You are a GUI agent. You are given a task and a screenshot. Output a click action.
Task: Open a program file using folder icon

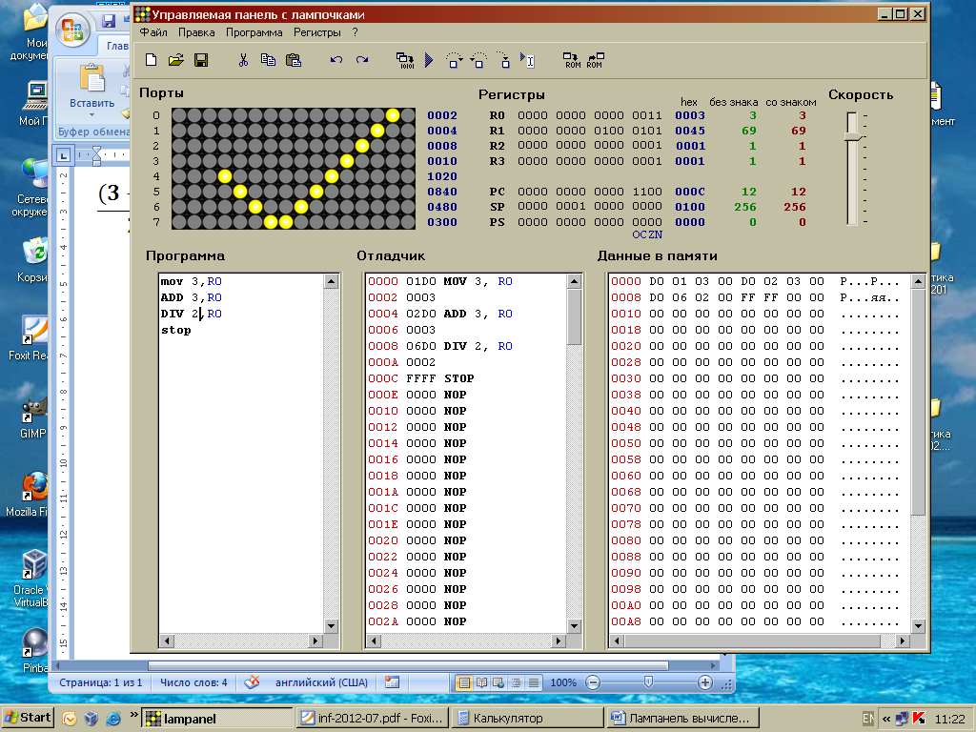tap(176, 60)
